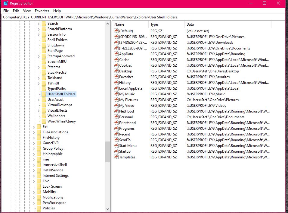Image resolution: width=288 pixels, height=213 pixels.
Task: Sort values by the Data column header
Action: pyautogui.click(x=228, y=24)
